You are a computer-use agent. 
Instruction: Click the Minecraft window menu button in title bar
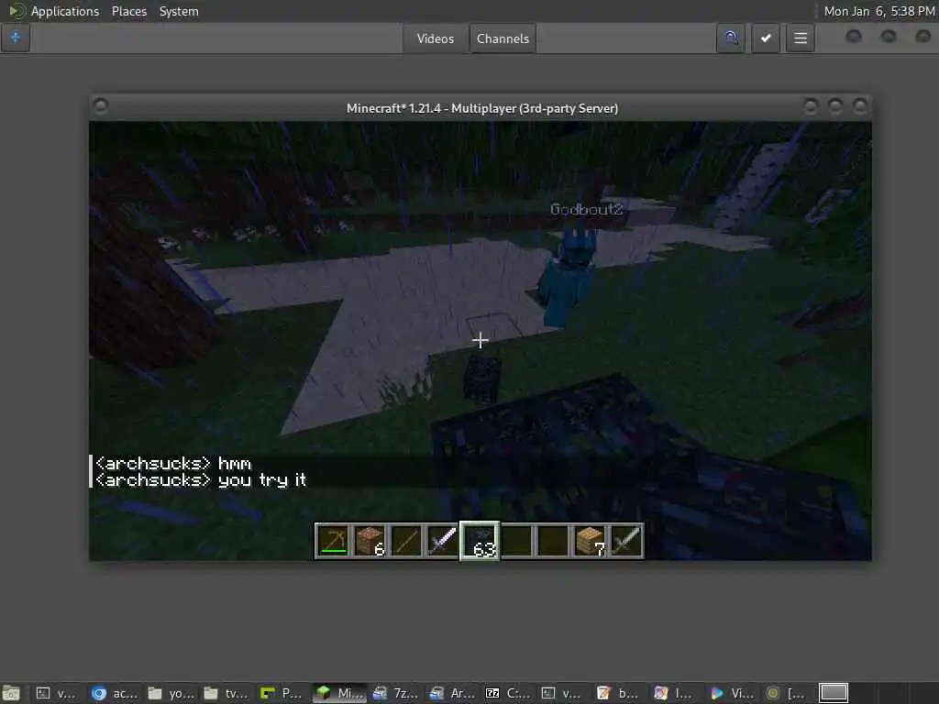coord(101,106)
